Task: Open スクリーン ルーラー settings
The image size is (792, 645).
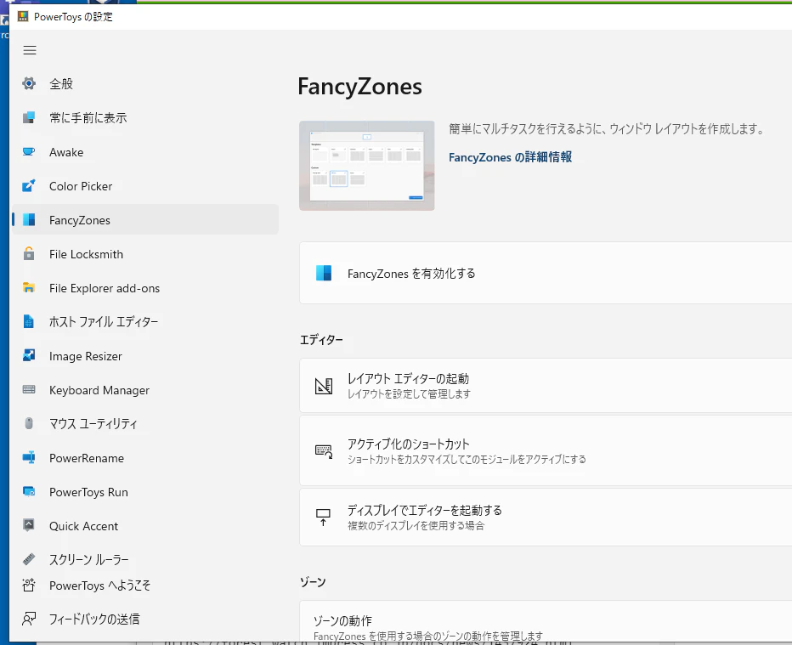Action: [x=145, y=559]
